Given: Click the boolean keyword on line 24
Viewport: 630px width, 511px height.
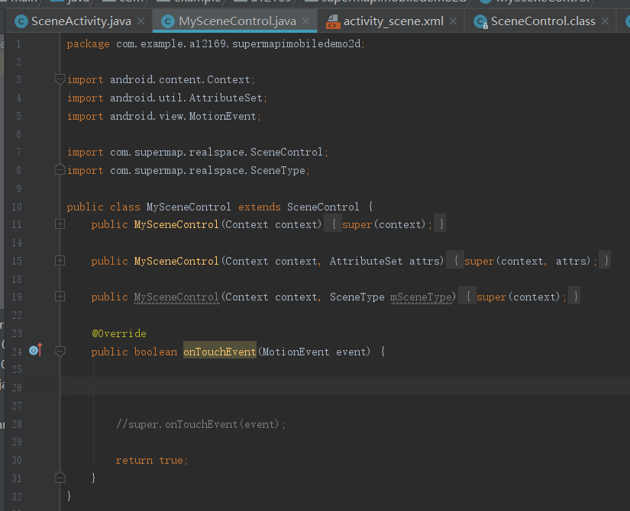Looking at the screenshot, I should [x=156, y=352].
